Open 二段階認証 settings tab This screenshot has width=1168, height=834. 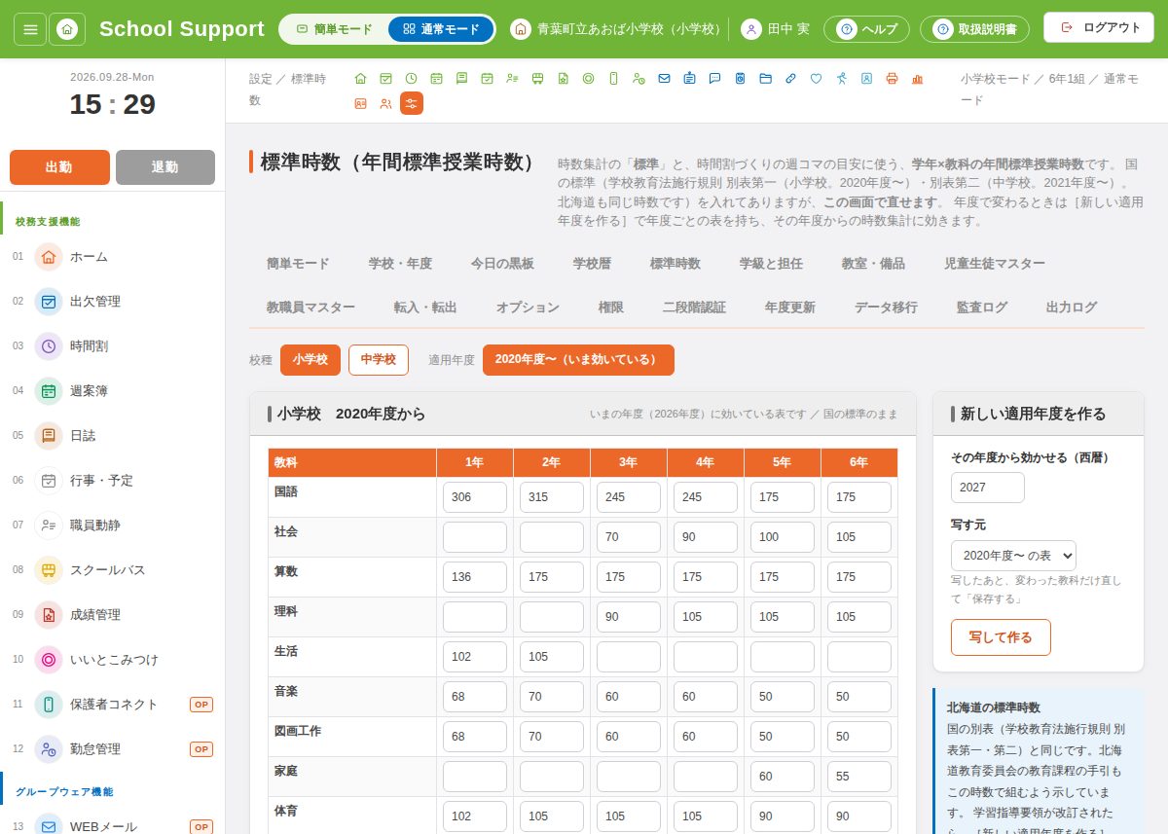(x=694, y=308)
